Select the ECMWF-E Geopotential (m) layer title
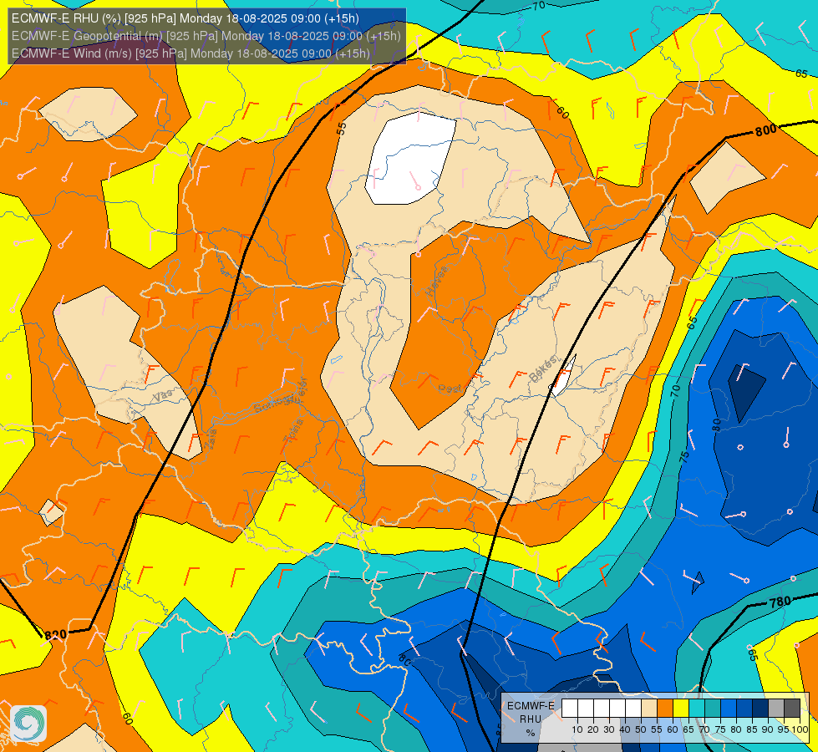Screen dimensions: 818x752 pyautogui.click(x=206, y=36)
